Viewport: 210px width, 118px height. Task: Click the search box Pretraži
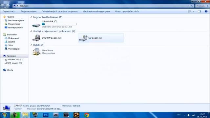point(202,6)
